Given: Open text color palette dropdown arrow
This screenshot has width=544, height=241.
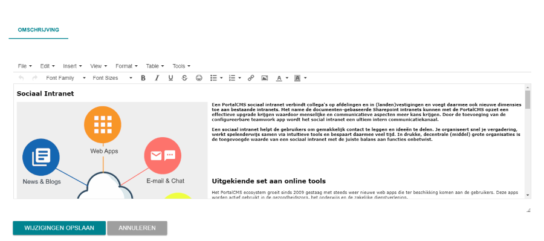Looking at the screenshot, I should pyautogui.click(x=287, y=78).
